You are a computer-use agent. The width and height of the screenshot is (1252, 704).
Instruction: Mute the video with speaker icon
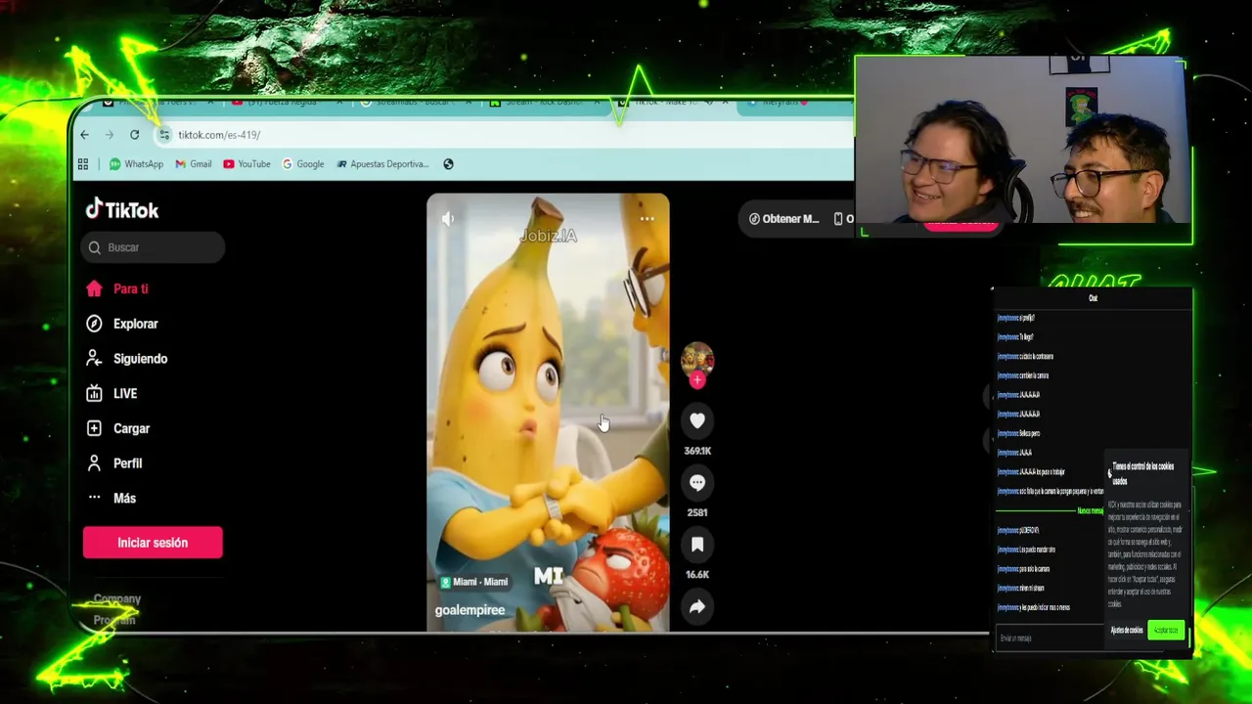pos(448,219)
